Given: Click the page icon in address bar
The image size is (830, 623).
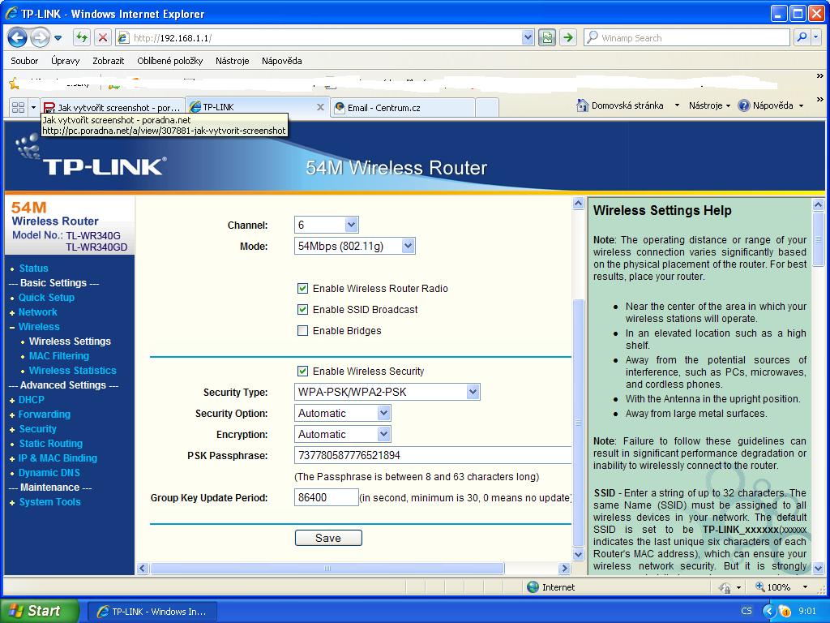Looking at the screenshot, I should tap(123, 38).
